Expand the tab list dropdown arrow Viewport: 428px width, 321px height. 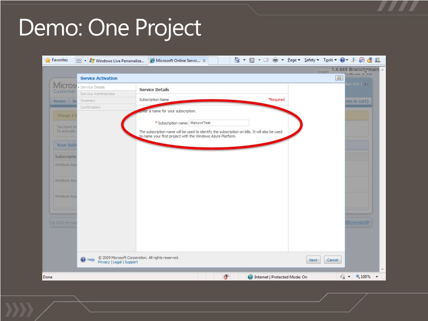pyautogui.click(x=85, y=61)
